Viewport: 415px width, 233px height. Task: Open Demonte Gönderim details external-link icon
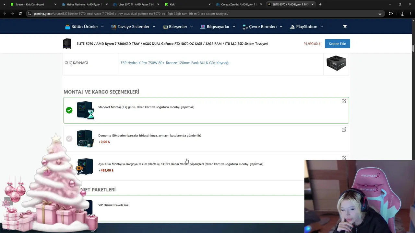tap(344, 129)
